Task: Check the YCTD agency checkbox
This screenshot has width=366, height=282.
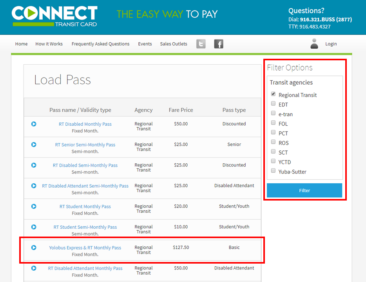Action: pos(273,161)
